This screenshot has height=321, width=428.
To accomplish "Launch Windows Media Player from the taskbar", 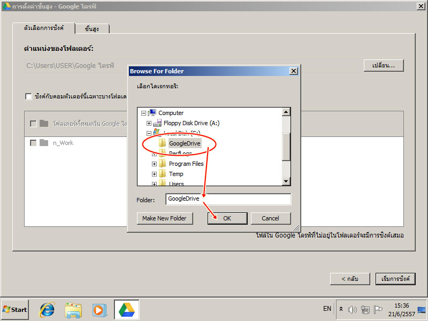I will (99, 310).
